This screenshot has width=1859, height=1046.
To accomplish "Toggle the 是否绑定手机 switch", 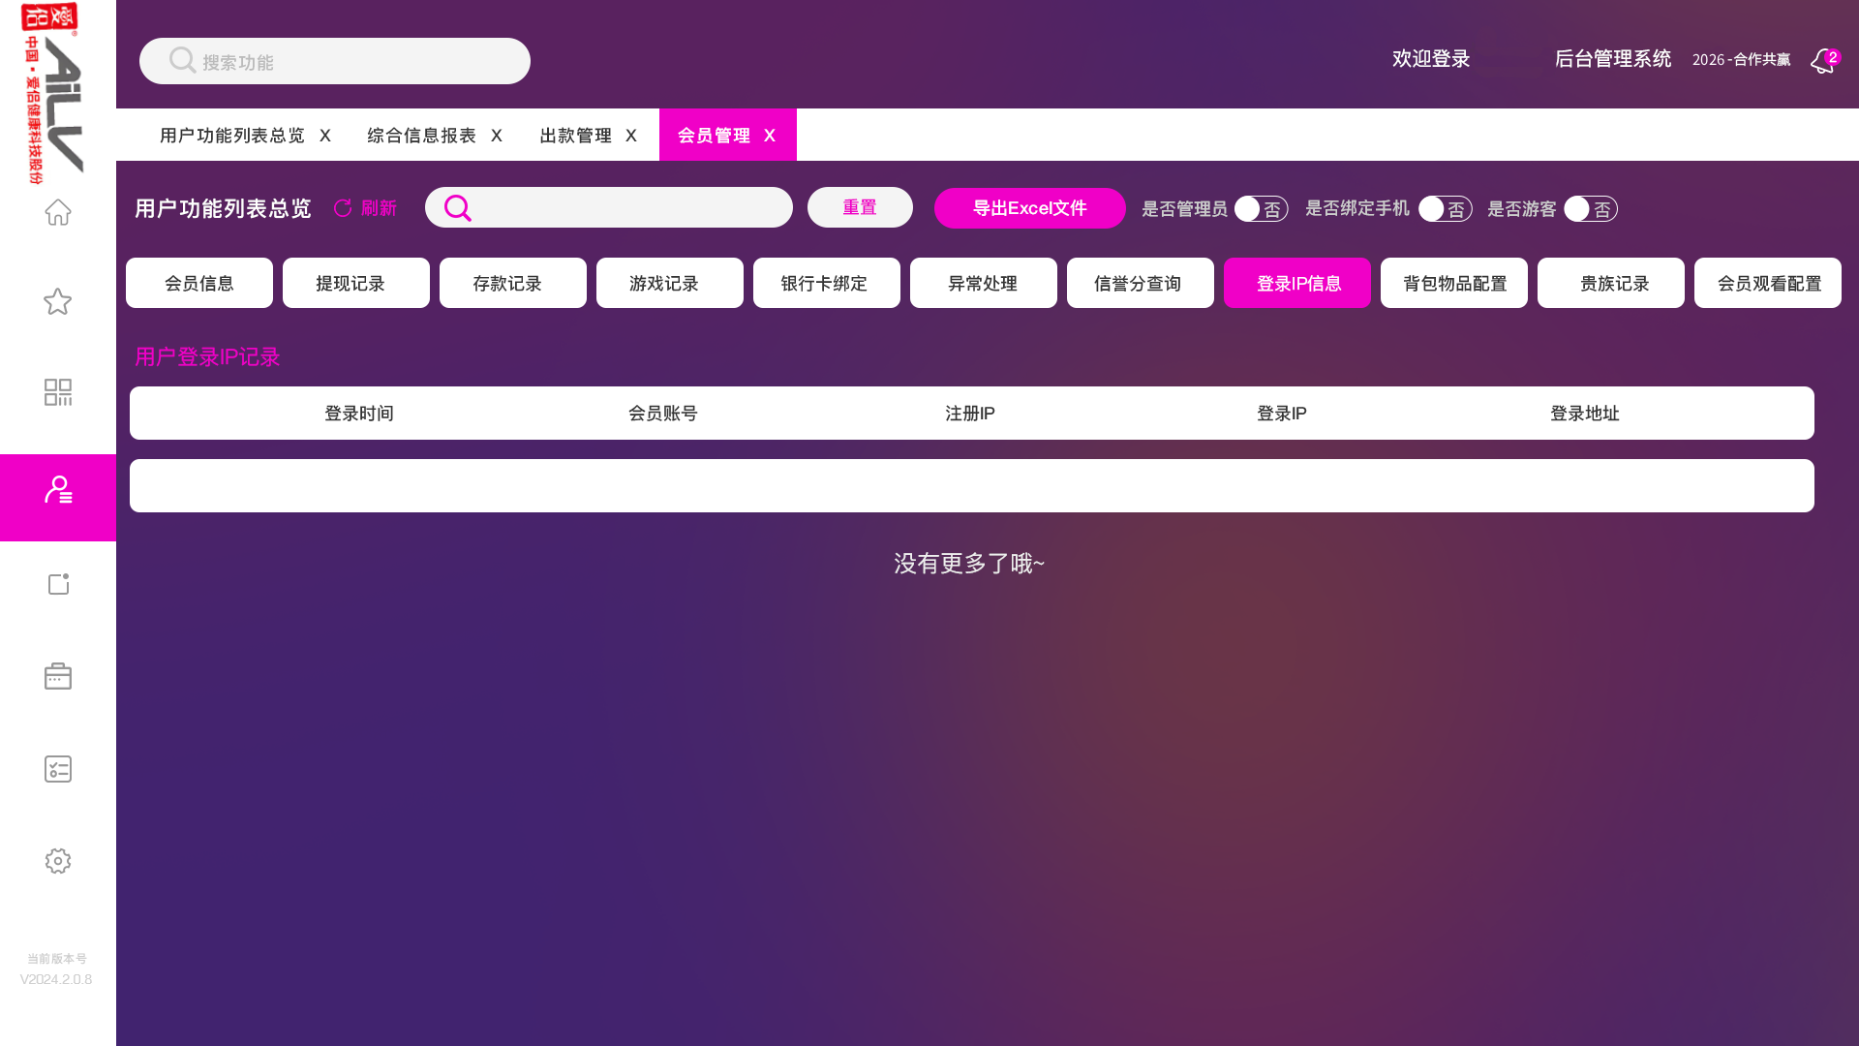I will (1445, 209).
